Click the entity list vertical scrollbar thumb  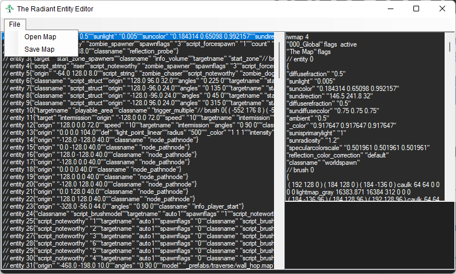click(279, 60)
